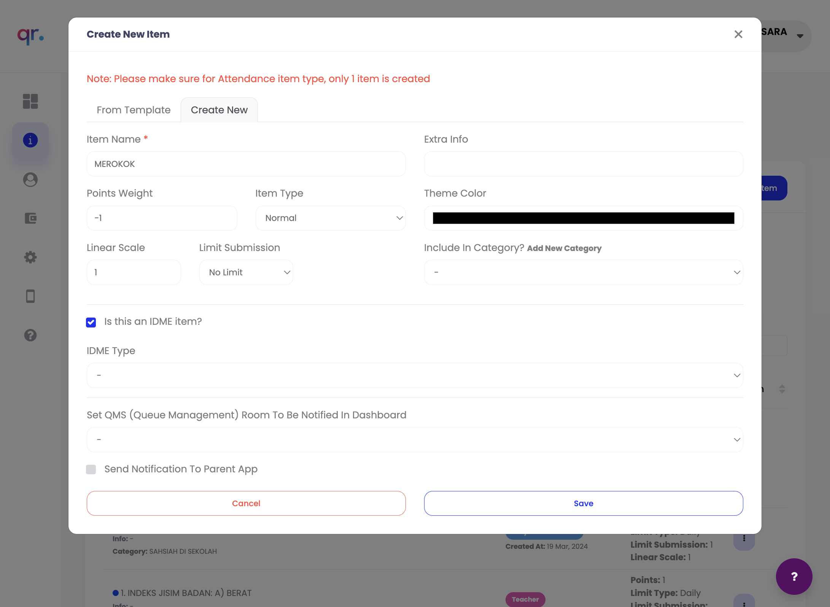The width and height of the screenshot is (830, 607).
Task: Click the "1. INDEKS JISIM BADAN: A) BERAT" item
Action: [x=186, y=593]
